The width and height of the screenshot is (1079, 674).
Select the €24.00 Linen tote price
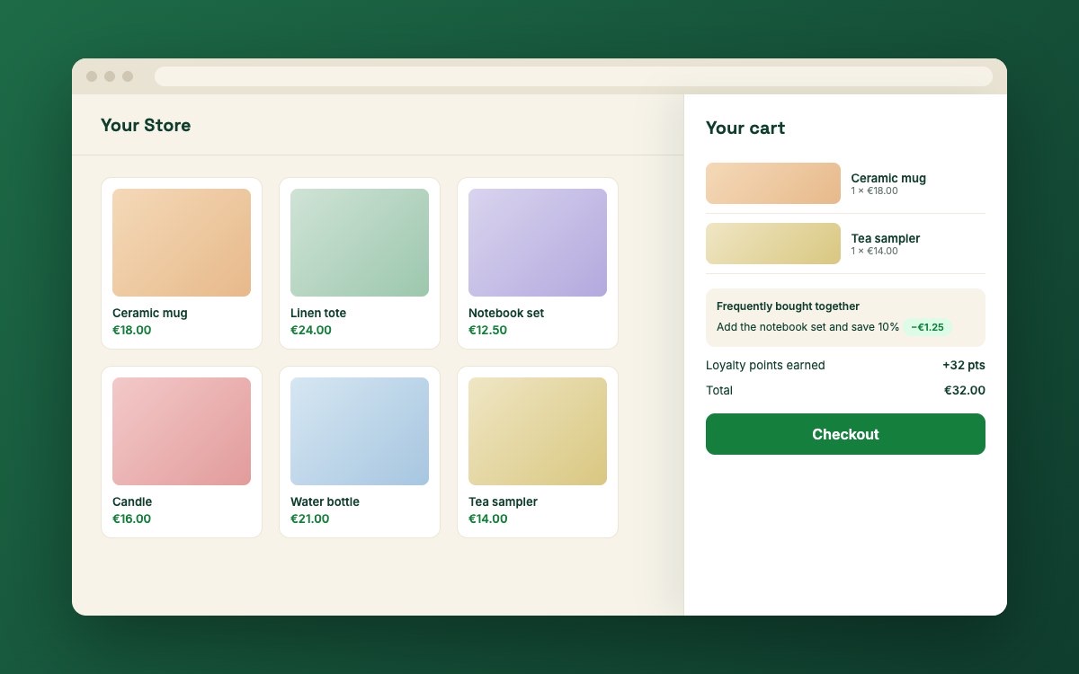311,330
